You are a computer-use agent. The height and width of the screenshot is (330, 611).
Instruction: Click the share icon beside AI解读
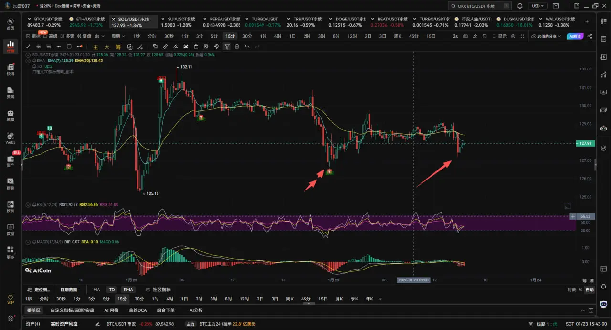(x=590, y=36)
